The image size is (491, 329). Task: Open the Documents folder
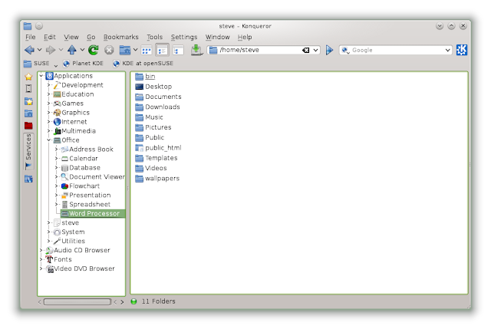159,97
